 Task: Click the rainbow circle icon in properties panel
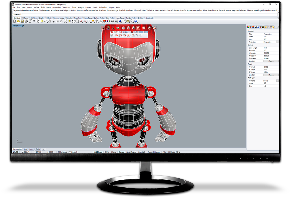coord(248,27)
